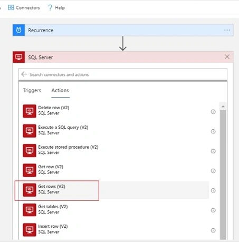The height and width of the screenshot is (242, 239).
Task: Show info for Execute stored procedure (V2)
Action: 213,151
